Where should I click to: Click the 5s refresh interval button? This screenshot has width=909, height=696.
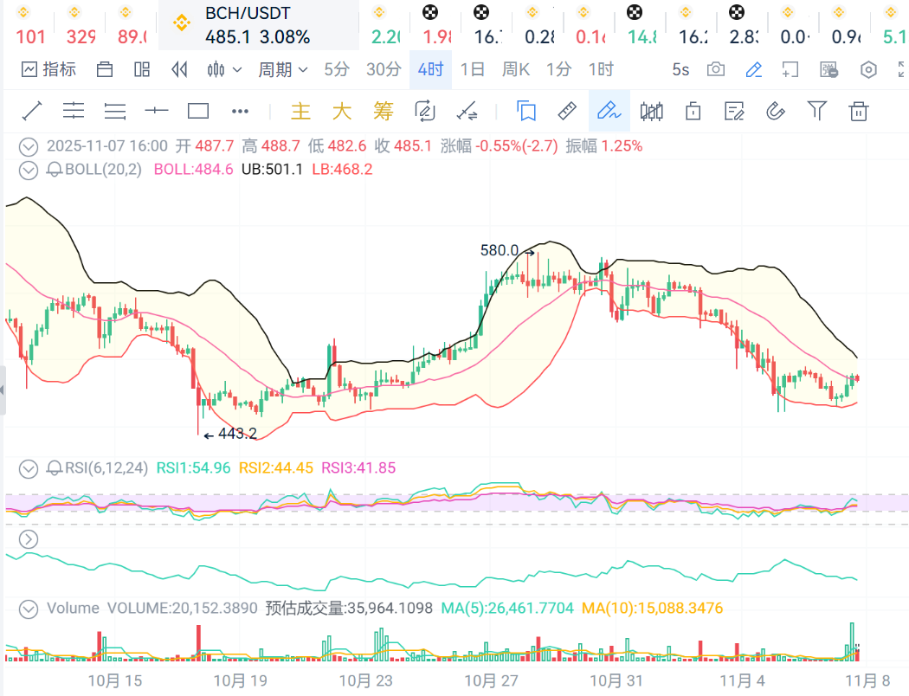pos(680,70)
